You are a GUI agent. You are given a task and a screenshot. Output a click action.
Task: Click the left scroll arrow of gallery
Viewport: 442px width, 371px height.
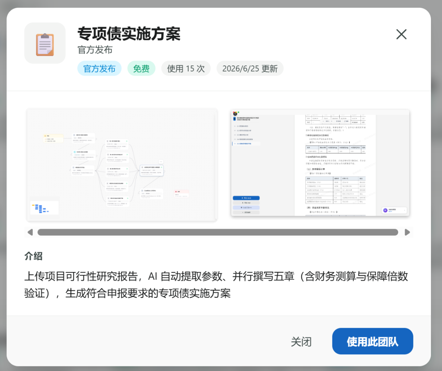coord(30,232)
